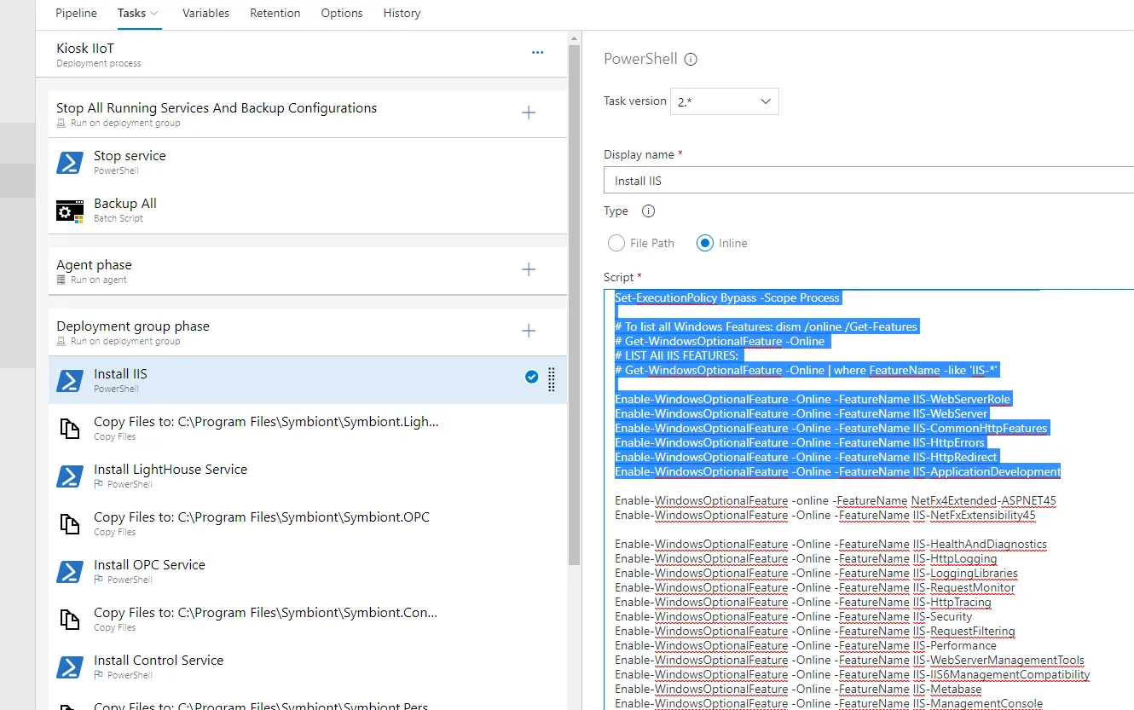Show Type field info icon
The height and width of the screenshot is (710, 1134).
648,211
